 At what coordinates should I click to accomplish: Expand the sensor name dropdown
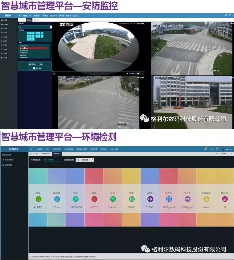pos(85,160)
